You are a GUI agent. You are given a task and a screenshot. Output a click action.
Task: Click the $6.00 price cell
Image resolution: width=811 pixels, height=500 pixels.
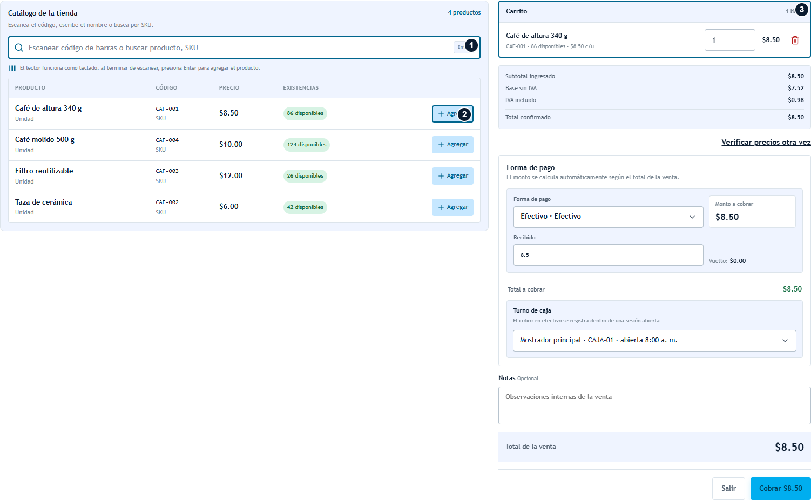229,206
